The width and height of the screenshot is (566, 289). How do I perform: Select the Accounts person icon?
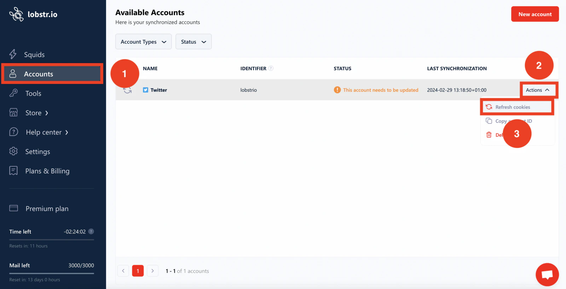13,73
